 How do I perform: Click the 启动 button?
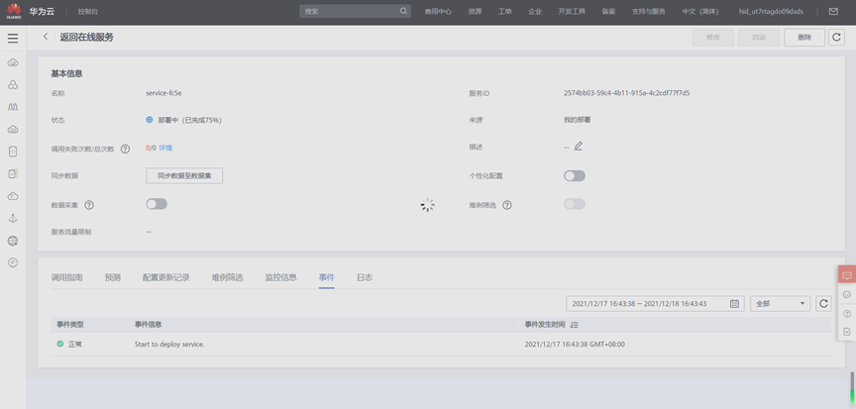coord(759,37)
